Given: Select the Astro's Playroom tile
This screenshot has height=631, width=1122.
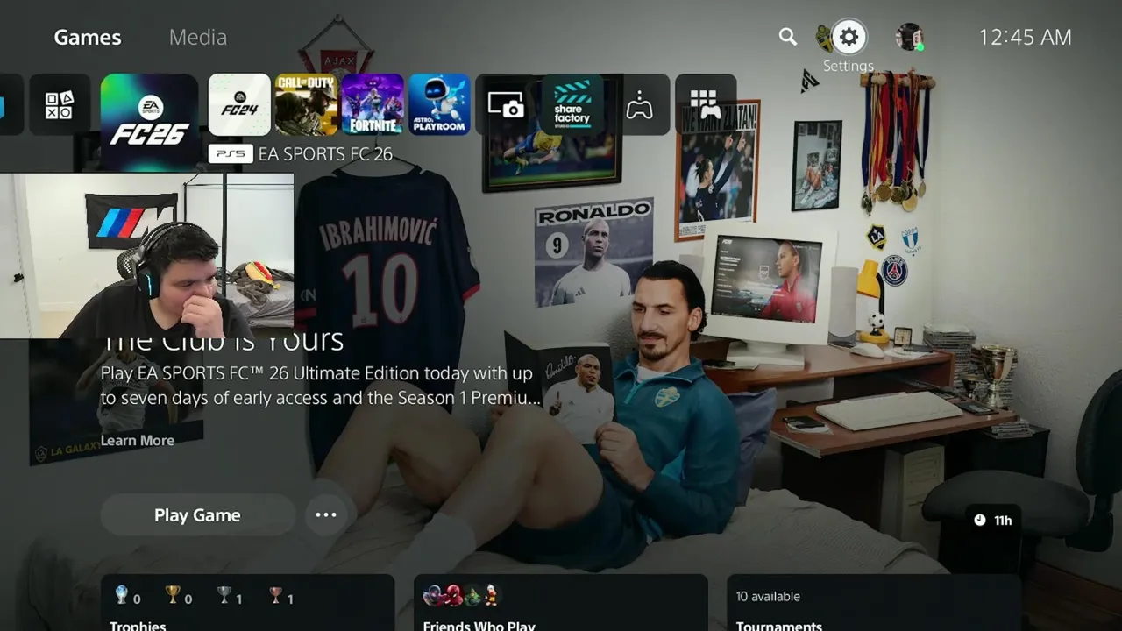Looking at the screenshot, I should tap(439, 104).
